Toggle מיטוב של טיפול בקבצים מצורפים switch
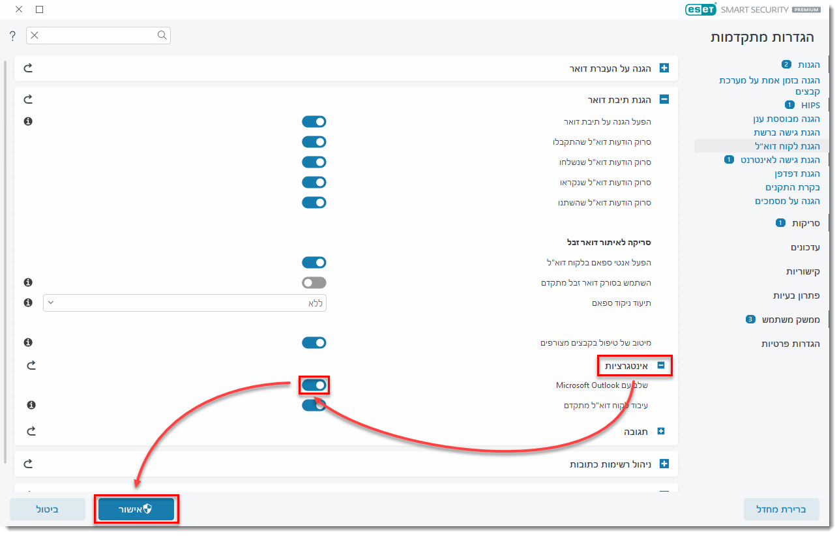This screenshot has width=839, height=536. pyautogui.click(x=314, y=342)
